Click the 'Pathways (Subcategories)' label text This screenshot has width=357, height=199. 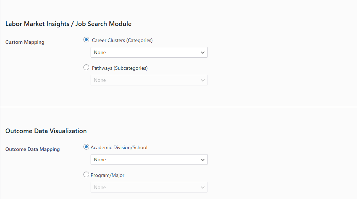[120, 68]
